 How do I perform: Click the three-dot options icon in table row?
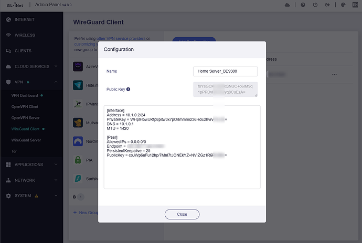point(334,74)
